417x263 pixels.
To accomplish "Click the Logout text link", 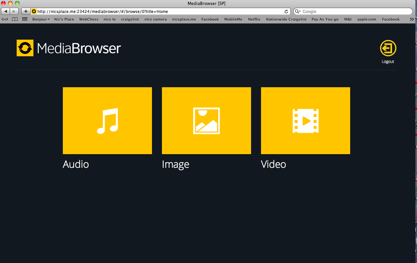I will click(388, 62).
